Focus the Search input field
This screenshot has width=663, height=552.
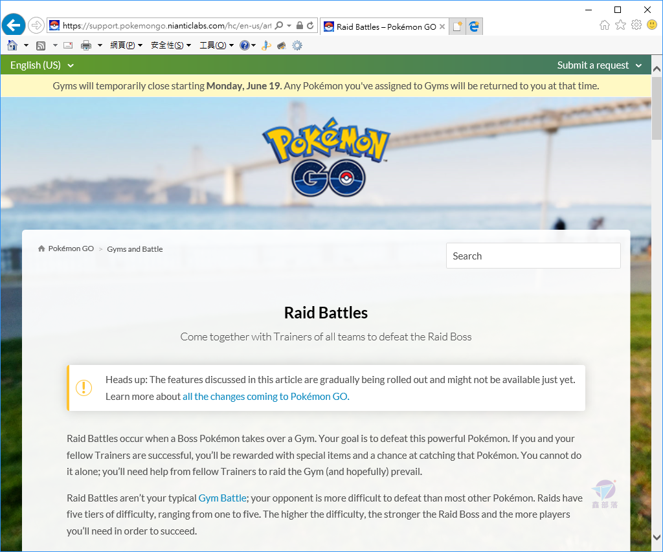click(x=534, y=256)
